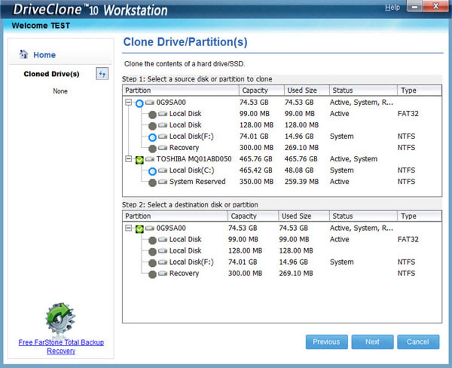Click 465.42 GB capacity cell

click(x=256, y=170)
